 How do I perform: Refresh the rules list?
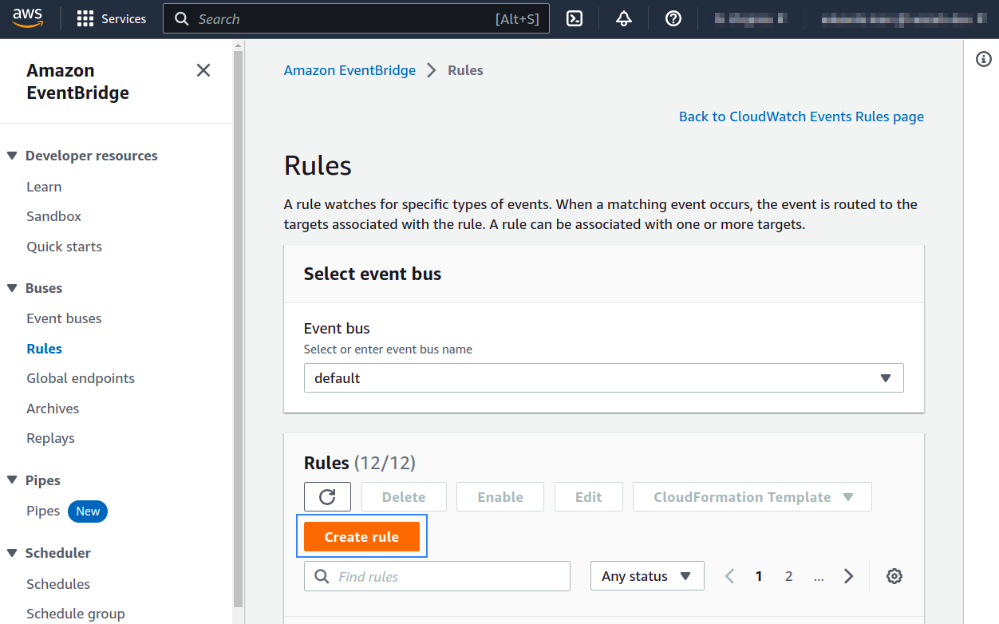point(327,497)
